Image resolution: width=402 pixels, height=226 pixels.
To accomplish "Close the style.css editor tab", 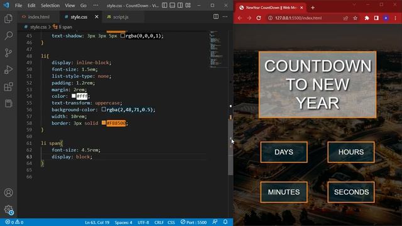I will (x=97, y=17).
